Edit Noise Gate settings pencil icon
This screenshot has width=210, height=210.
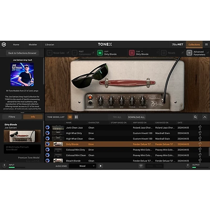(x=68, y=53)
